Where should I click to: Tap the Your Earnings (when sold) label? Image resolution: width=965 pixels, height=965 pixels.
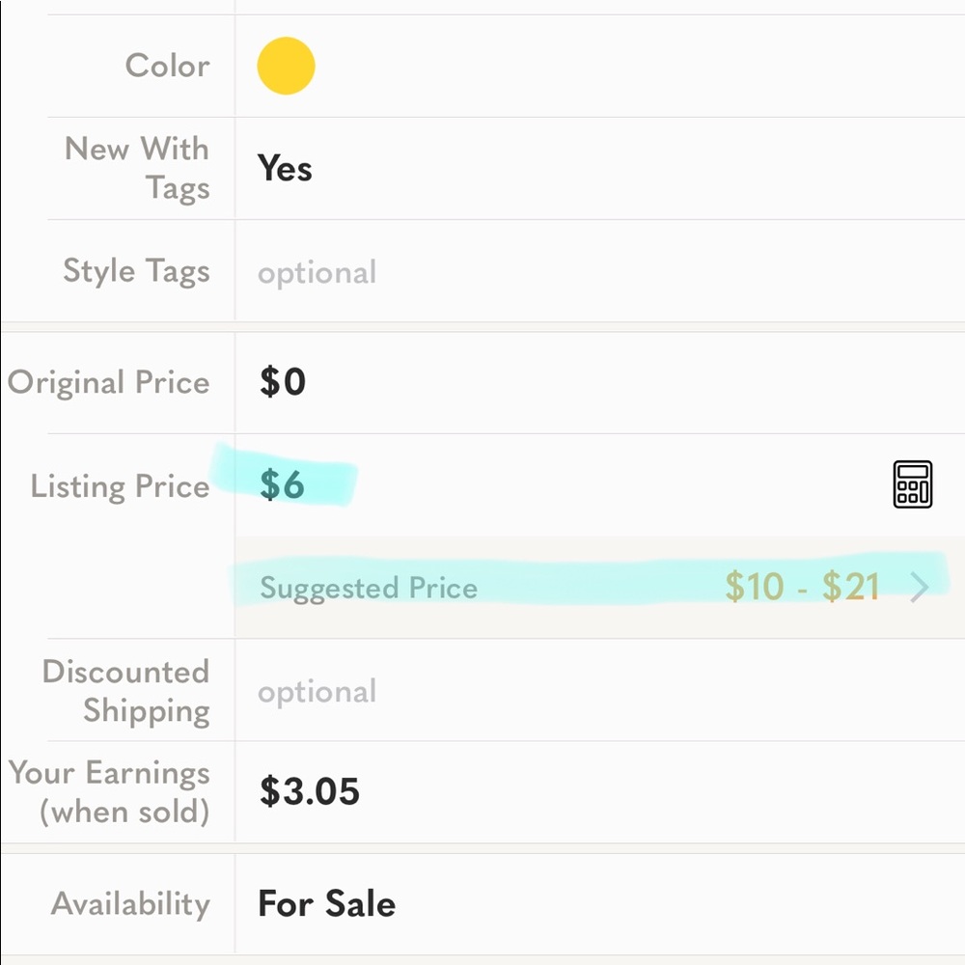point(110,792)
